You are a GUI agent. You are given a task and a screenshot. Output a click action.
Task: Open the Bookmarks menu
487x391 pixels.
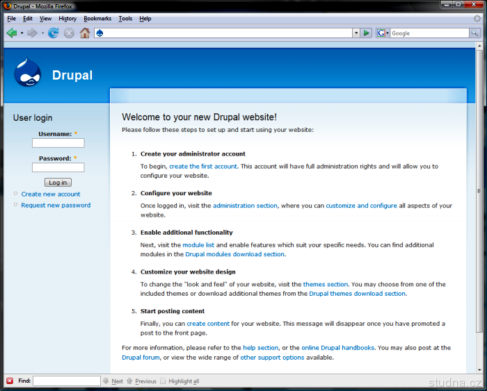[x=97, y=19]
